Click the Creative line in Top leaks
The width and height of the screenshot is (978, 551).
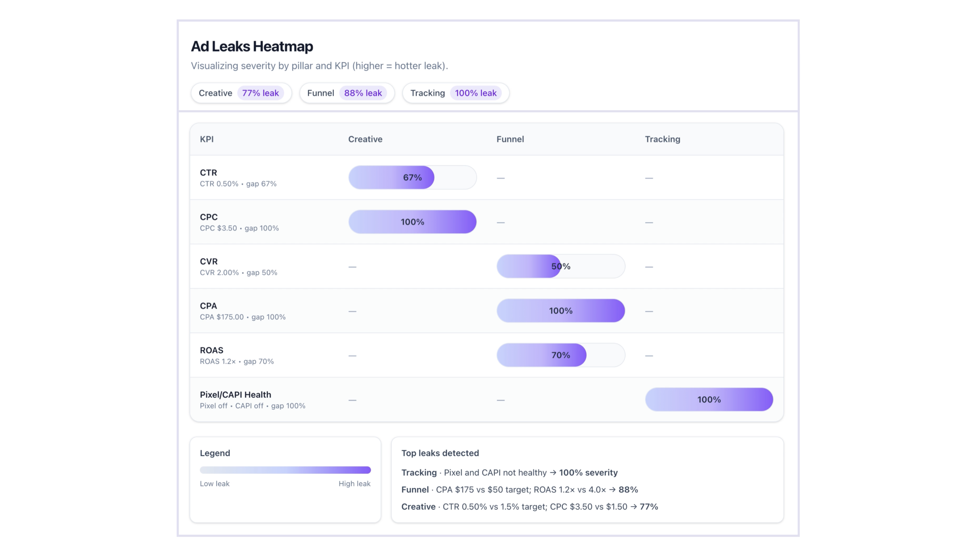pyautogui.click(x=529, y=507)
